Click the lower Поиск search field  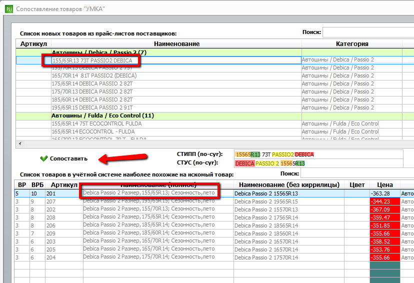(357, 173)
